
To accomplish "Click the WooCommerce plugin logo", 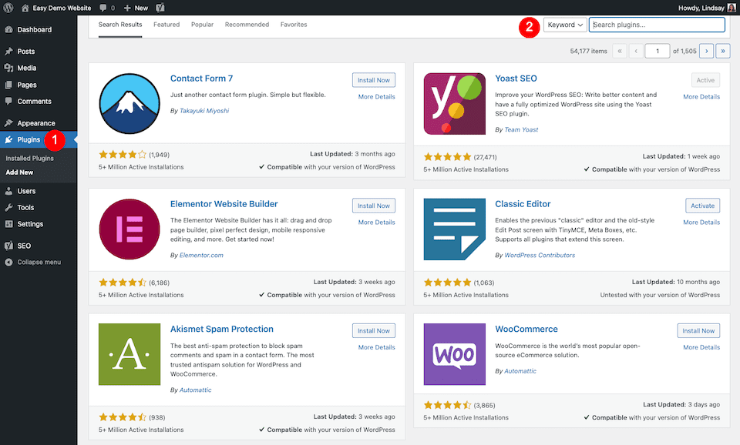I will (454, 355).
